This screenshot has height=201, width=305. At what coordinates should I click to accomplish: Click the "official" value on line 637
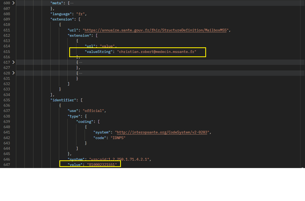94,111
